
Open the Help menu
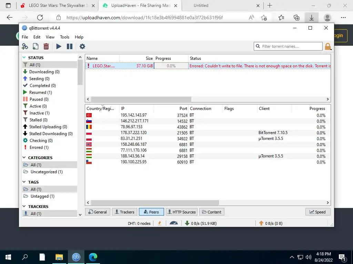(79, 37)
